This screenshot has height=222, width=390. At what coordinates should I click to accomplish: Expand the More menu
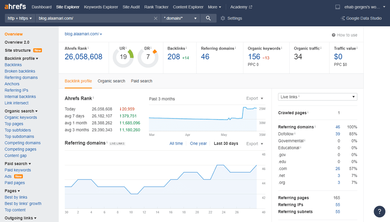click(214, 7)
